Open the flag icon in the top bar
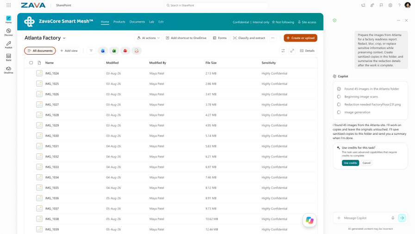This screenshot has height=234, width=415. coord(381,5)
